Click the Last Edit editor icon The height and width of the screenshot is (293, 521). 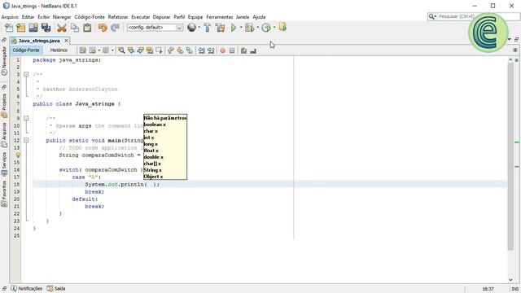tap(83, 50)
